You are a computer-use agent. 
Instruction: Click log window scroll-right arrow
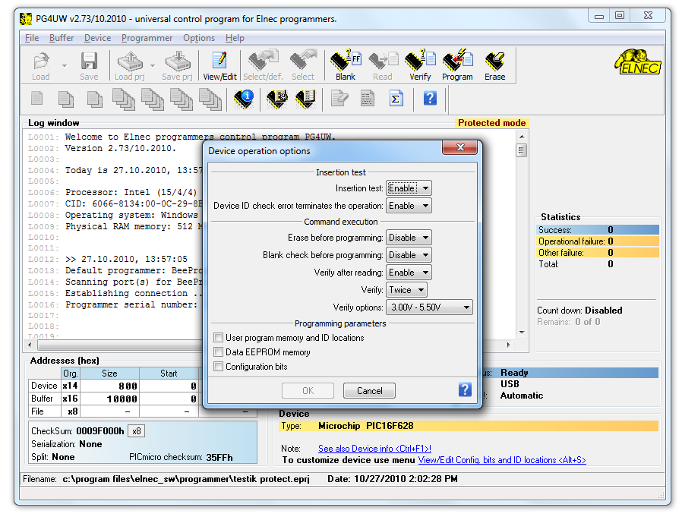(x=508, y=345)
